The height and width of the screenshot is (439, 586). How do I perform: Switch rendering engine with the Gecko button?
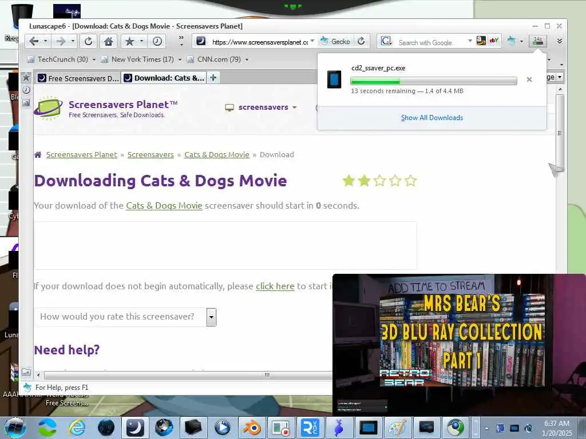point(335,41)
